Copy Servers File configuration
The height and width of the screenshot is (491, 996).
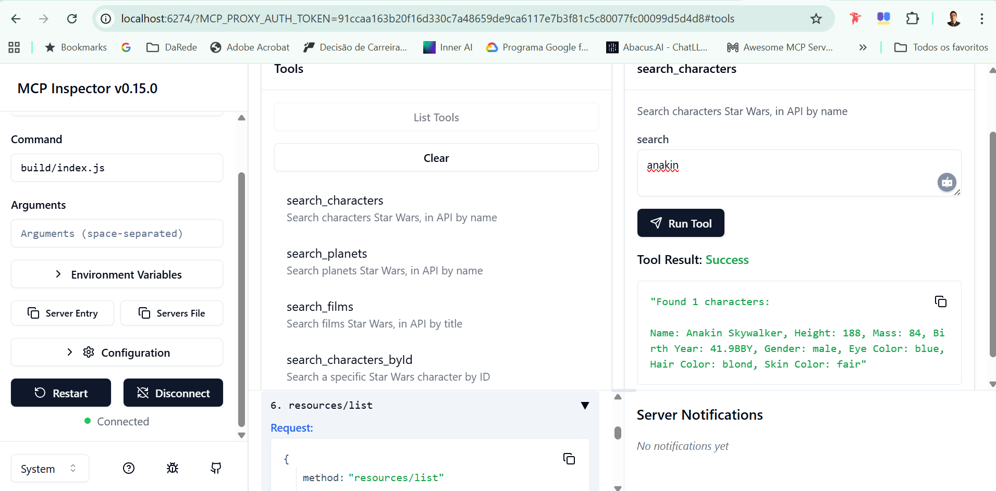(171, 313)
